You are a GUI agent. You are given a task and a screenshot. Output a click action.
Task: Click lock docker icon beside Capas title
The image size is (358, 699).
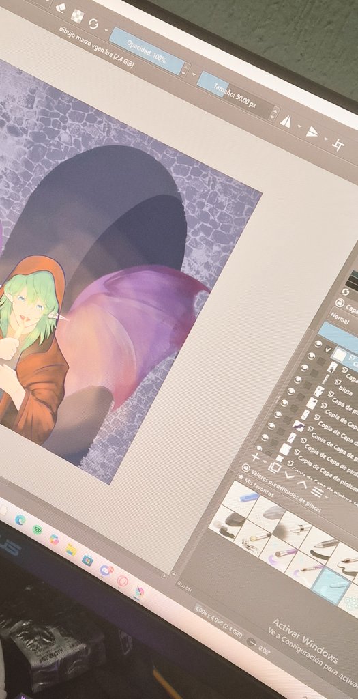pyautogui.click(x=340, y=304)
